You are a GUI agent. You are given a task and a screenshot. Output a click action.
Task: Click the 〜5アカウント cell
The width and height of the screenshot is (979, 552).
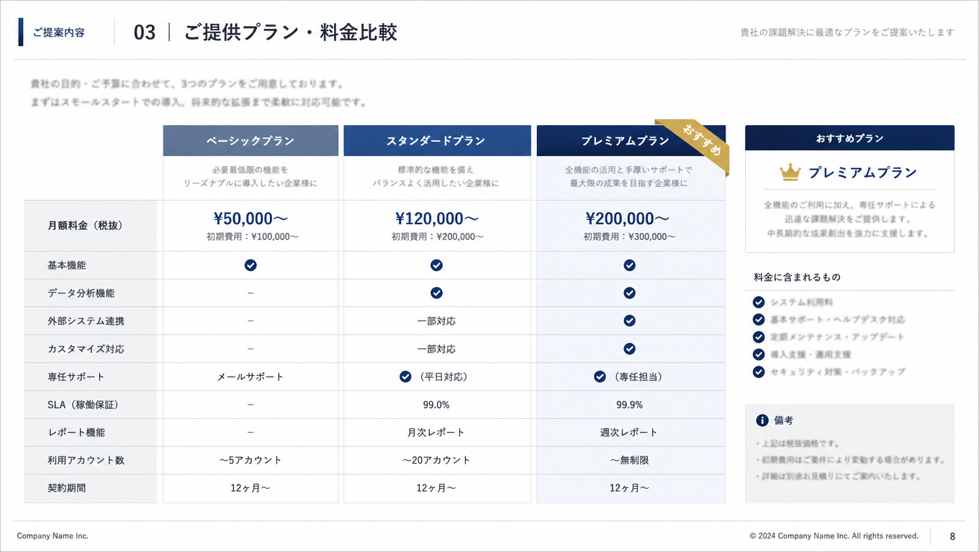(x=251, y=460)
